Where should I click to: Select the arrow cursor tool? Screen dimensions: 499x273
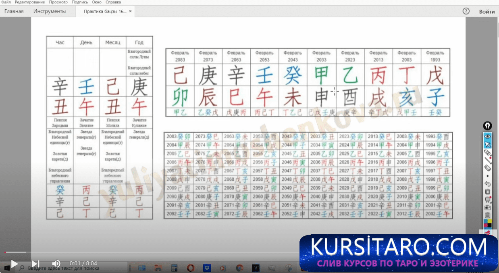[x=487, y=144]
